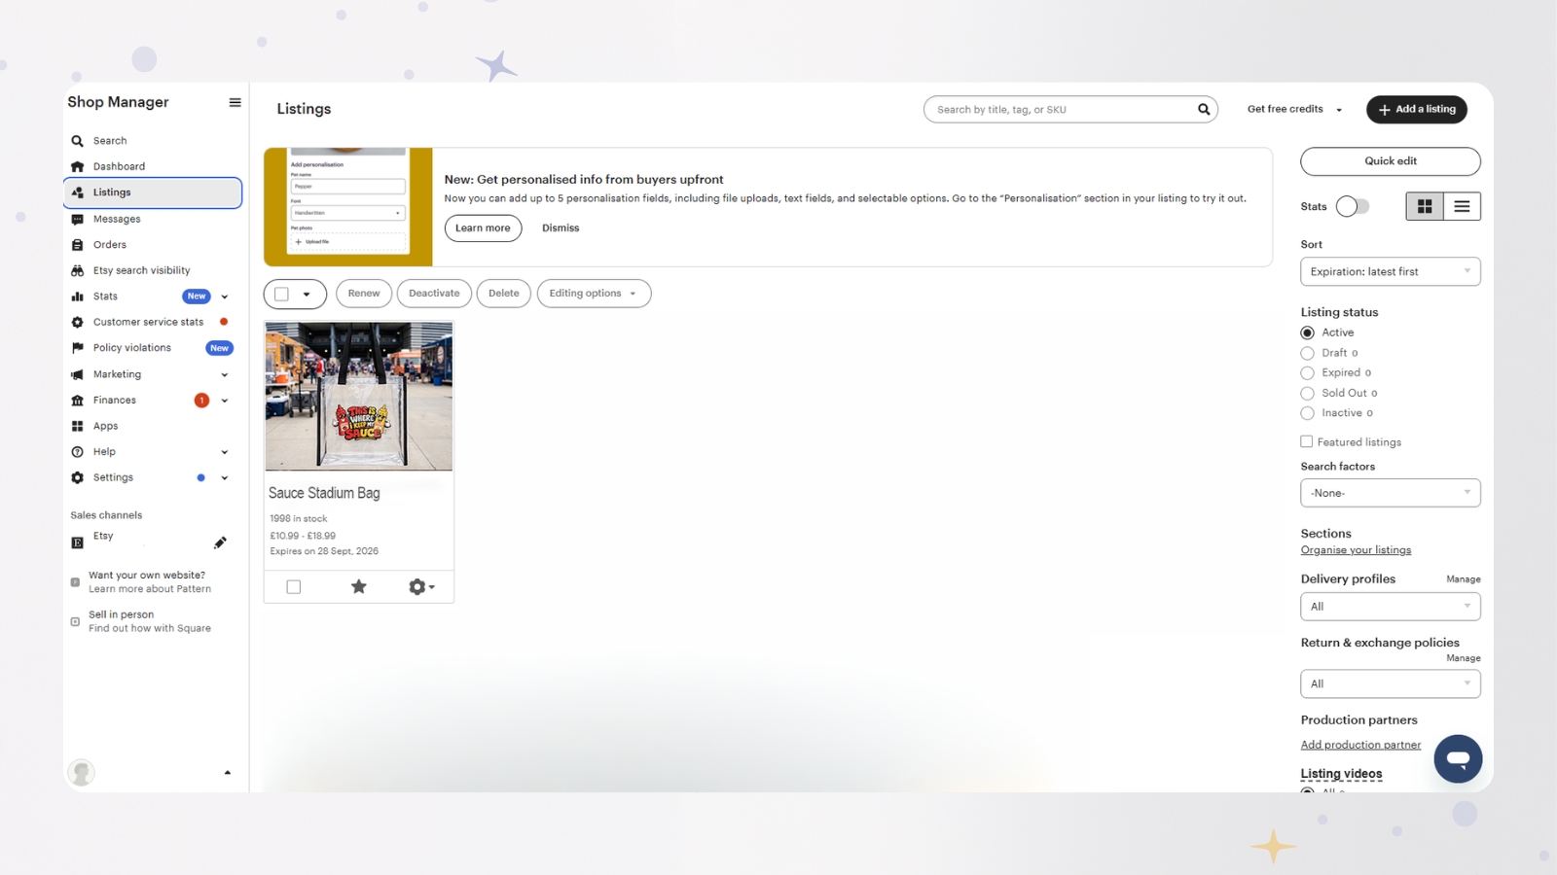1557x875 pixels.
Task: Select the Sold Out listing status radio
Action: 1307,393
